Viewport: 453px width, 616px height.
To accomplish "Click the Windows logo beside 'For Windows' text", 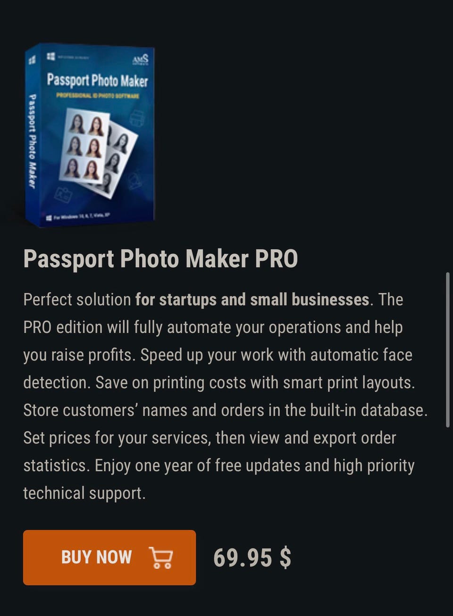I will 49,217.
